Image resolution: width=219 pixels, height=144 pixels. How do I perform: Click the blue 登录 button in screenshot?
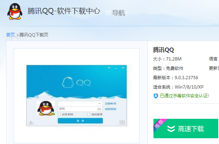[80, 121]
